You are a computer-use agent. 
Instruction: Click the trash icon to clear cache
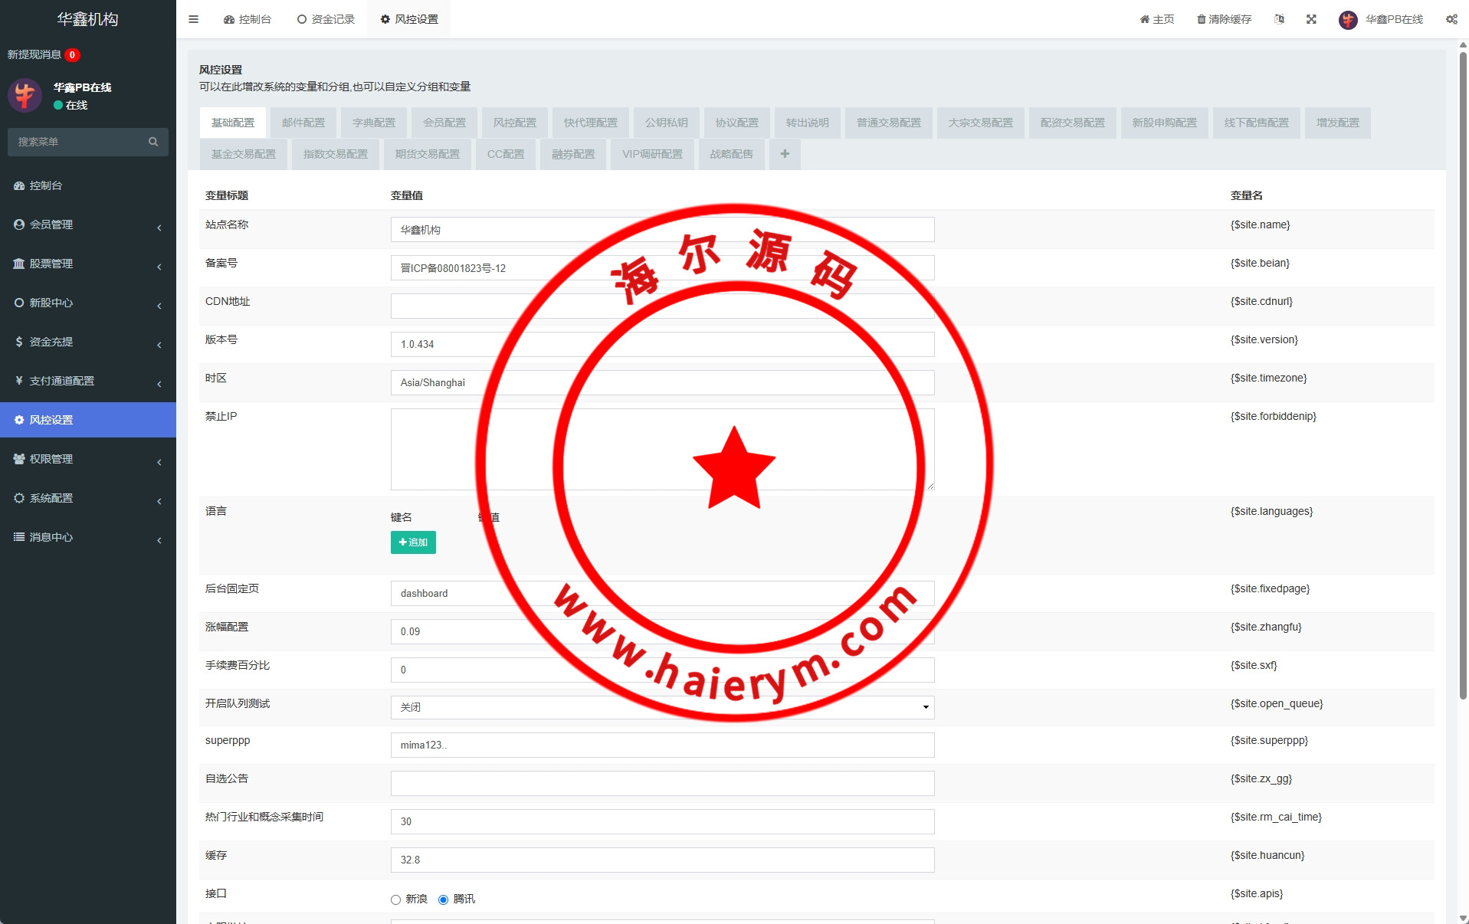coord(1201,19)
